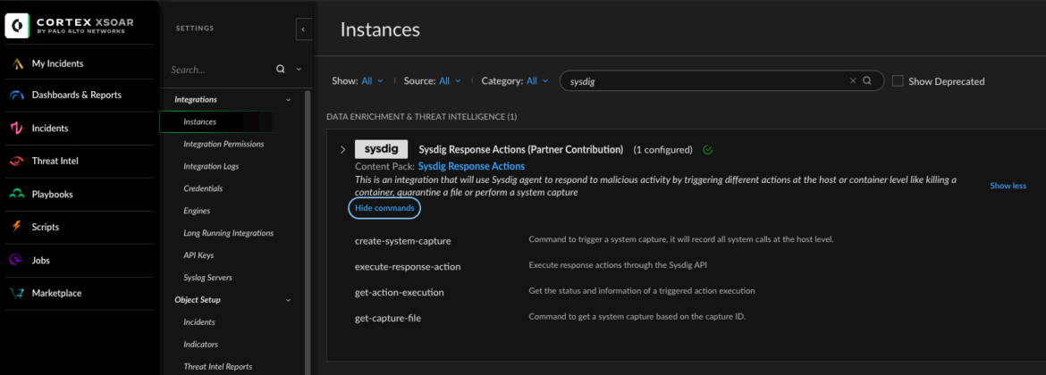The image size is (1046, 375).
Task: Open the Marketplace page
Action: (56, 293)
